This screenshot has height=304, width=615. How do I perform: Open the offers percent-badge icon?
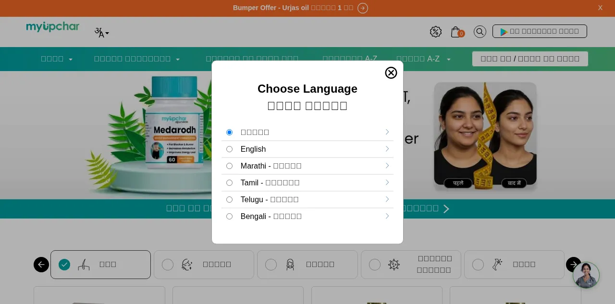(436, 32)
